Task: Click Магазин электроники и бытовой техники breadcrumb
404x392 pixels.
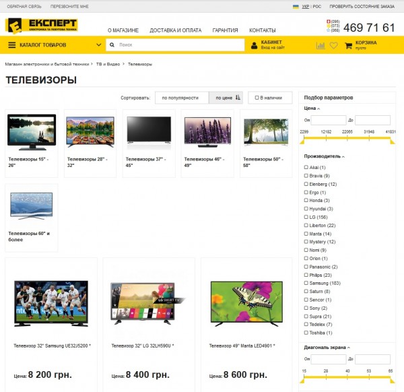Action: [47, 64]
